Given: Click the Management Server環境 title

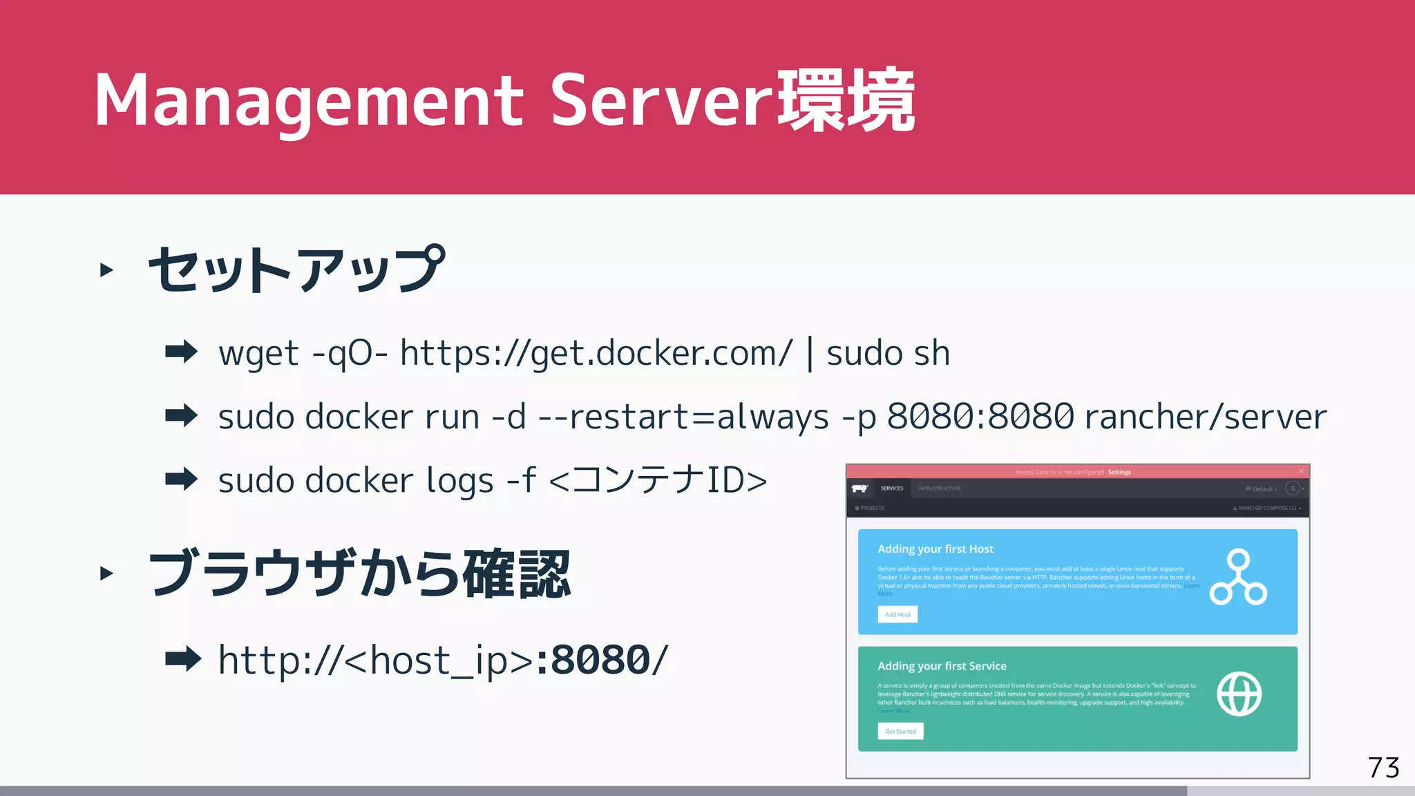Looking at the screenshot, I should click(504, 101).
